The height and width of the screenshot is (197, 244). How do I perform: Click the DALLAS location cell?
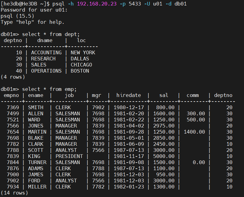pos(80,59)
